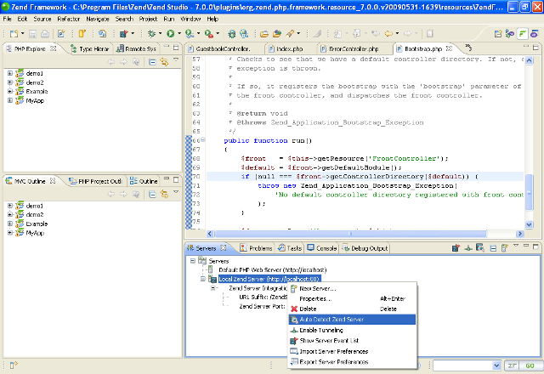Open the Navigate menu
Image resolution: width=544 pixels, height=374 pixels.
tap(98, 19)
